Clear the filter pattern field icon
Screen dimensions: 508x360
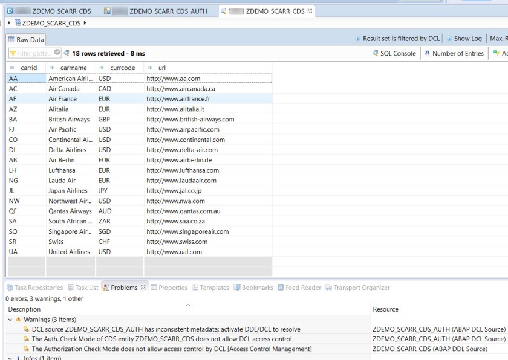point(57,53)
